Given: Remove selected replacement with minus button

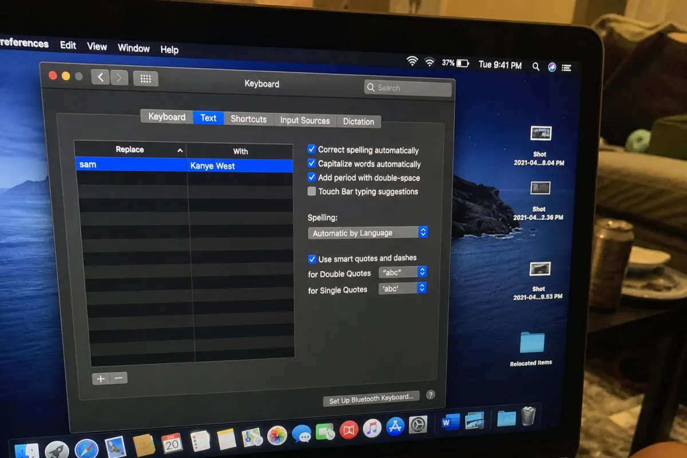Looking at the screenshot, I should pyautogui.click(x=119, y=378).
